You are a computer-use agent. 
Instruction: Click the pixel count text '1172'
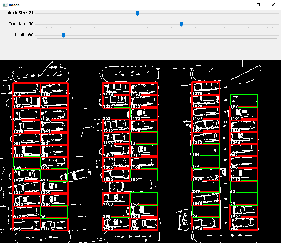pos(108,94)
